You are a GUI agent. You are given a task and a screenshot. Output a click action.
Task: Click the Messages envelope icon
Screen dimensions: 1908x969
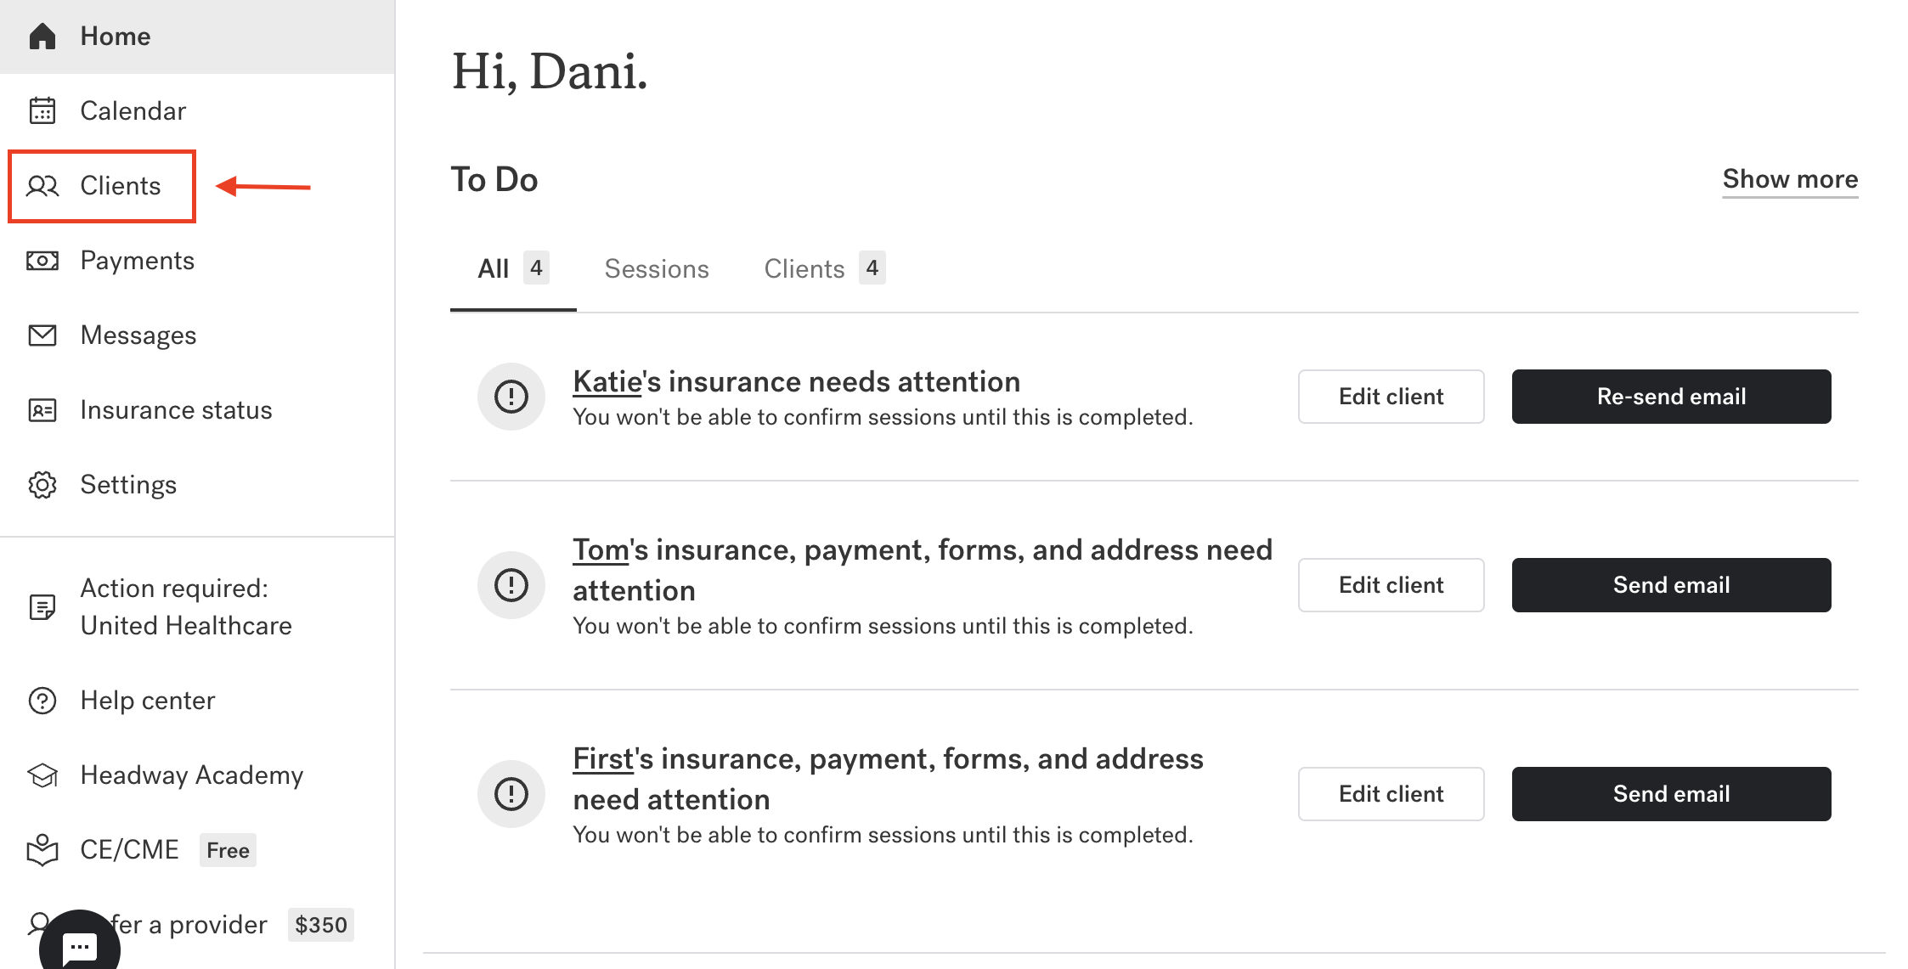(42, 335)
